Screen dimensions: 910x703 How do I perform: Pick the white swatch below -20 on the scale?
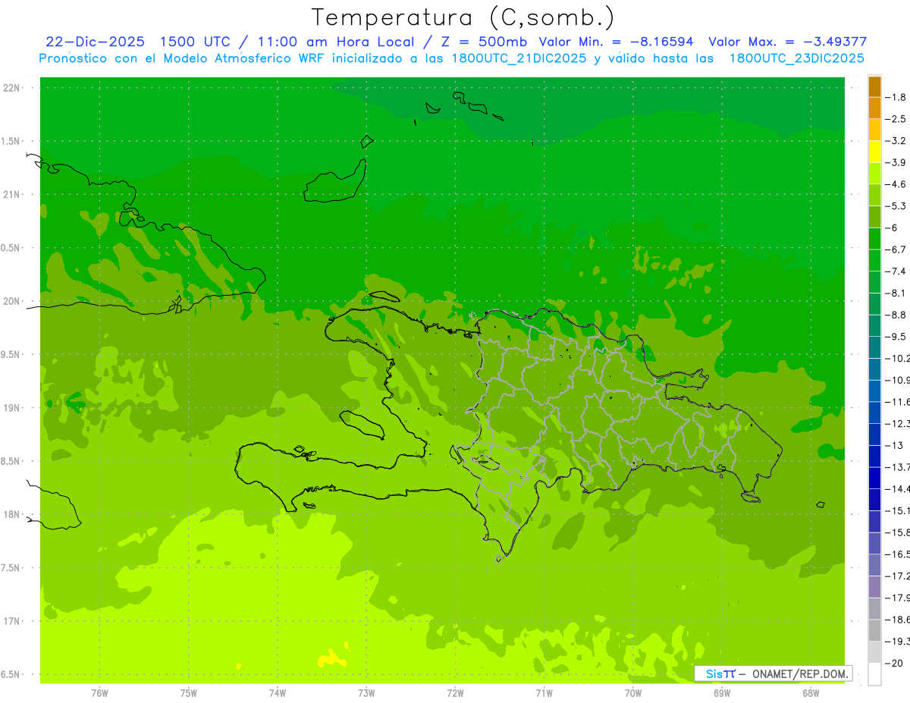[874, 673]
